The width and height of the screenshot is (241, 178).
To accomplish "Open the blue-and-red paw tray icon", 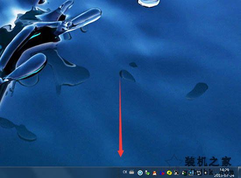I will tap(162, 173).
